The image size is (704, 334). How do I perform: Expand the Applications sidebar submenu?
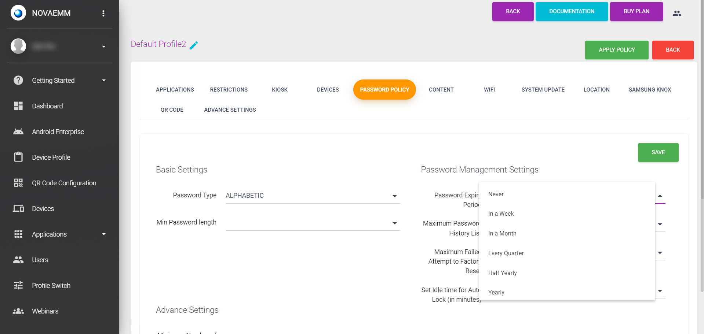tap(104, 234)
